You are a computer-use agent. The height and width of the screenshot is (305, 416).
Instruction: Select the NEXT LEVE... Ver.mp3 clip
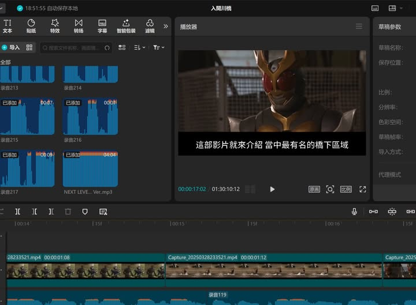click(90, 169)
